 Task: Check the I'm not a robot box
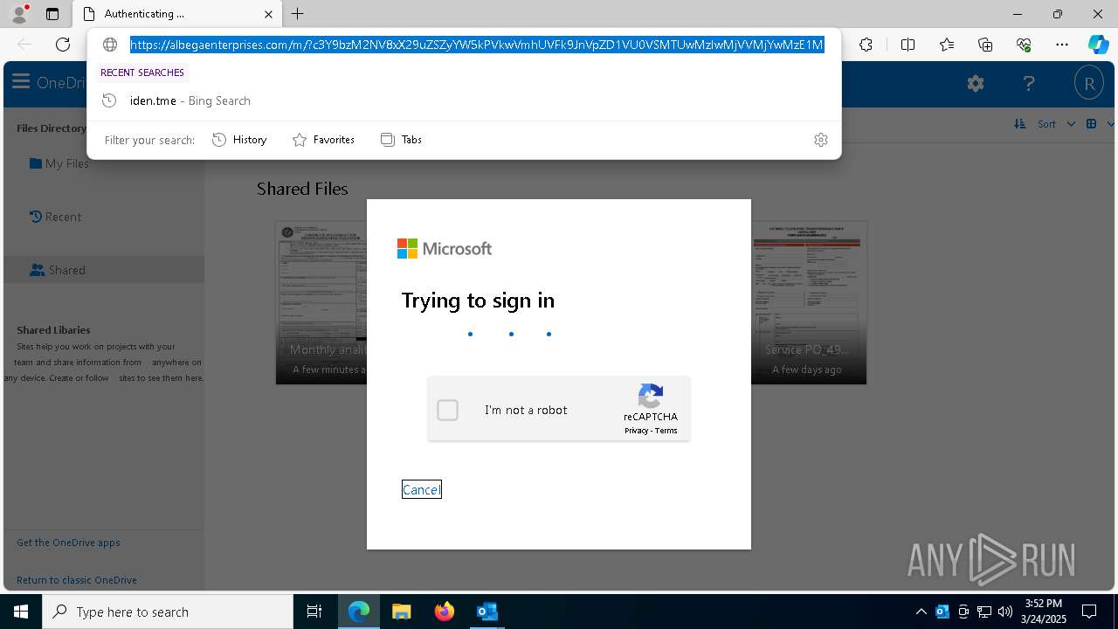447,410
